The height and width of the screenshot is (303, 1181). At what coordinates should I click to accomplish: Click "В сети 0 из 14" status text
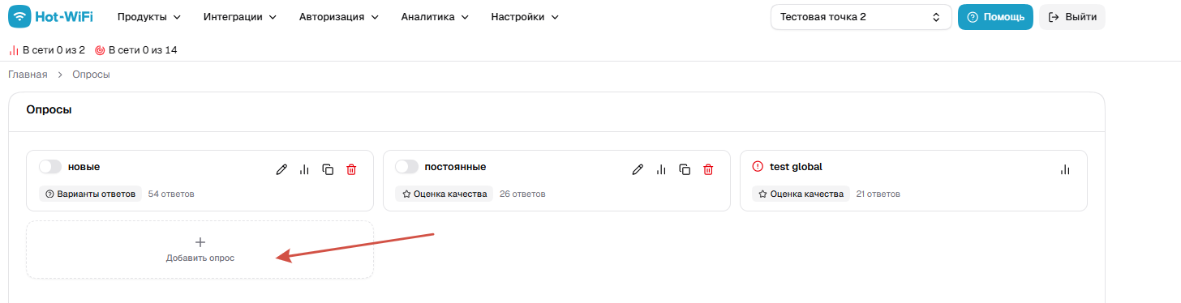pos(143,50)
